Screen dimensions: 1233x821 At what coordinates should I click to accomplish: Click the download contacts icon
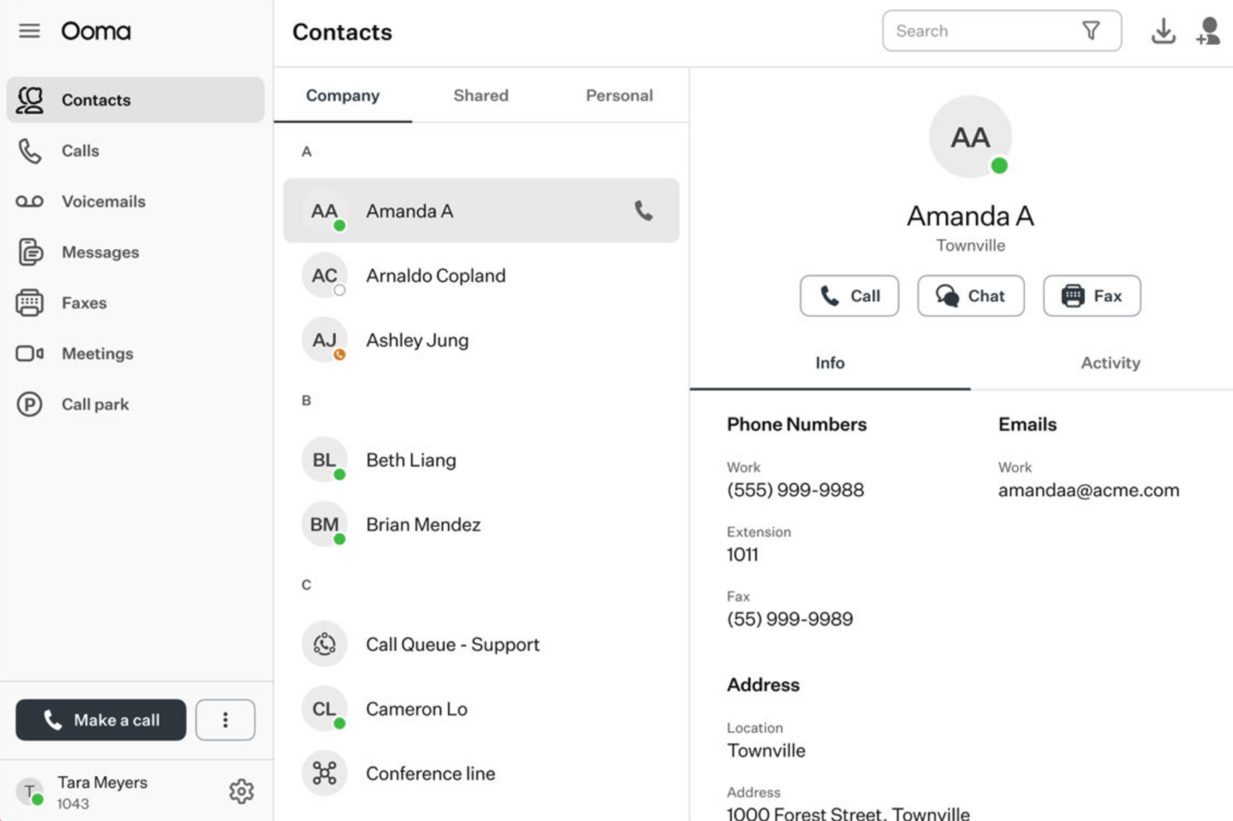(1164, 30)
